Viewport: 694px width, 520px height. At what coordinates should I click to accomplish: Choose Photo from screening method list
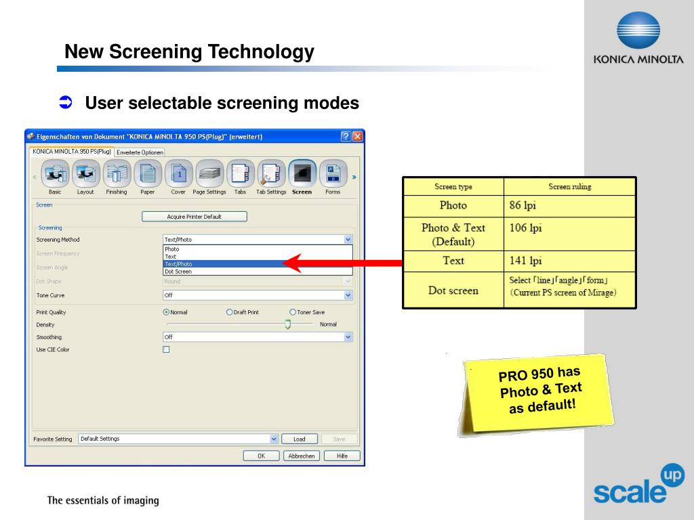[258, 249]
